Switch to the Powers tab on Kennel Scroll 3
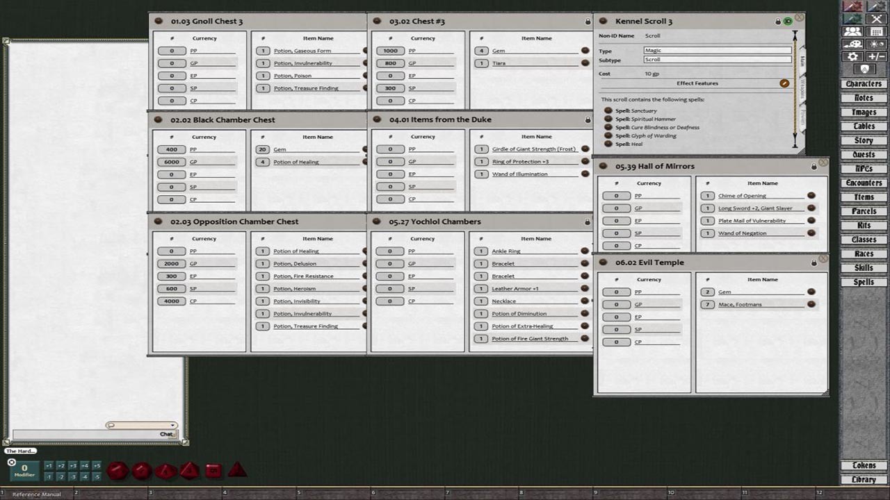The image size is (890, 500). [802, 117]
